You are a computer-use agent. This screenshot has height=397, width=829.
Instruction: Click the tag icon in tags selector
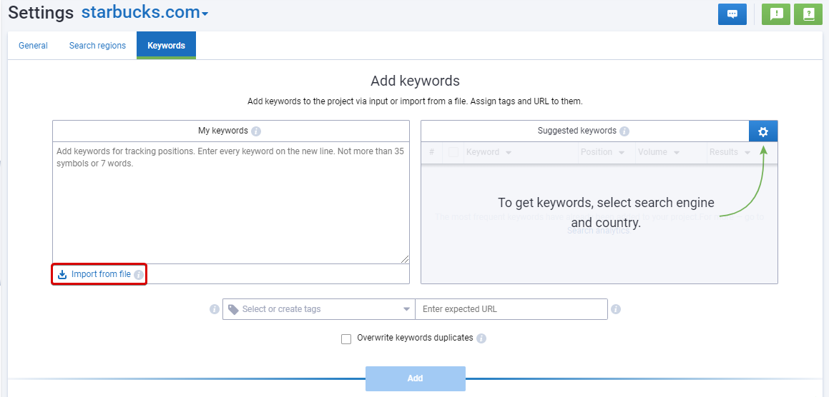click(233, 309)
